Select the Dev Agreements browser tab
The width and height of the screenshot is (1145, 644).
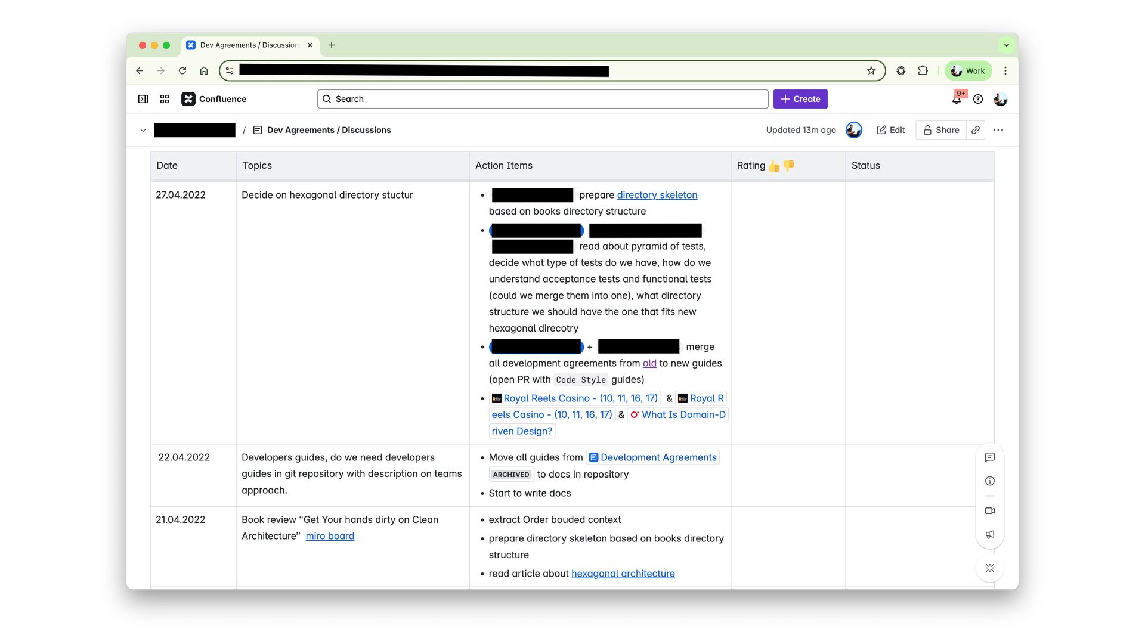249,45
